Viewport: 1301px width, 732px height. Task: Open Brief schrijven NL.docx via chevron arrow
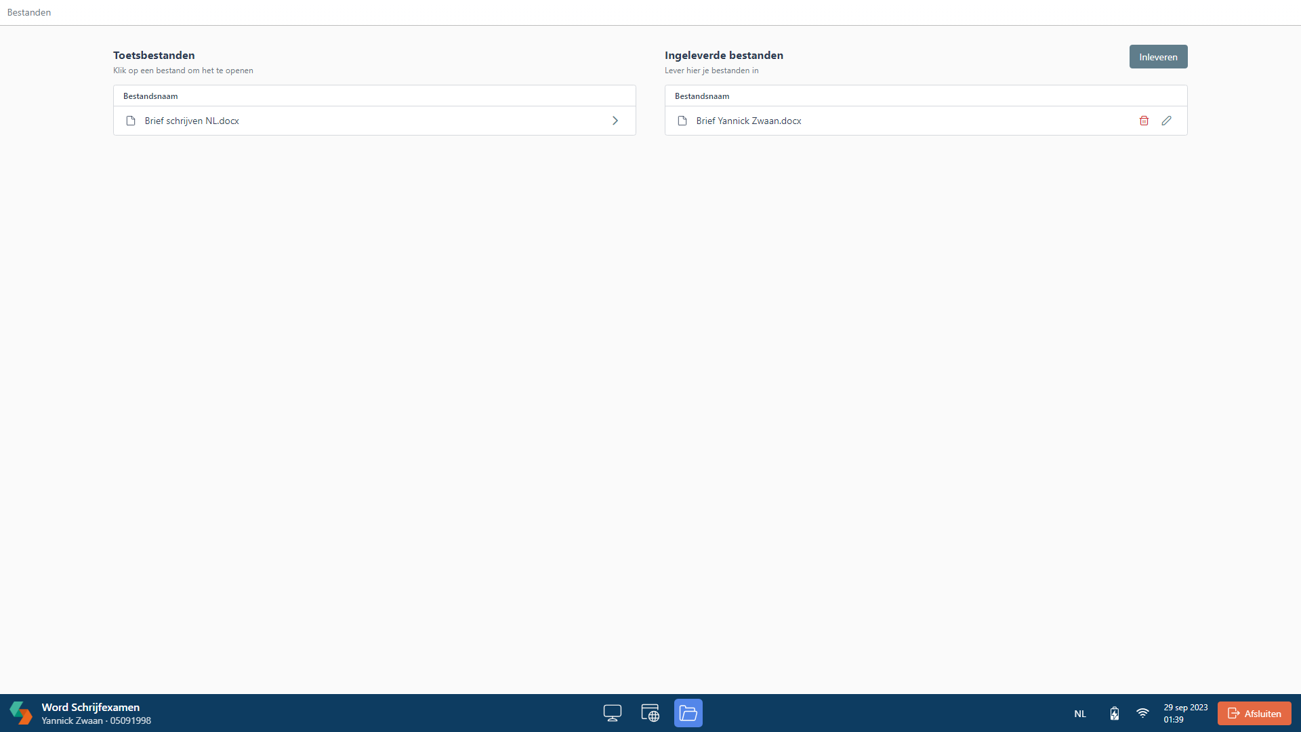(615, 121)
